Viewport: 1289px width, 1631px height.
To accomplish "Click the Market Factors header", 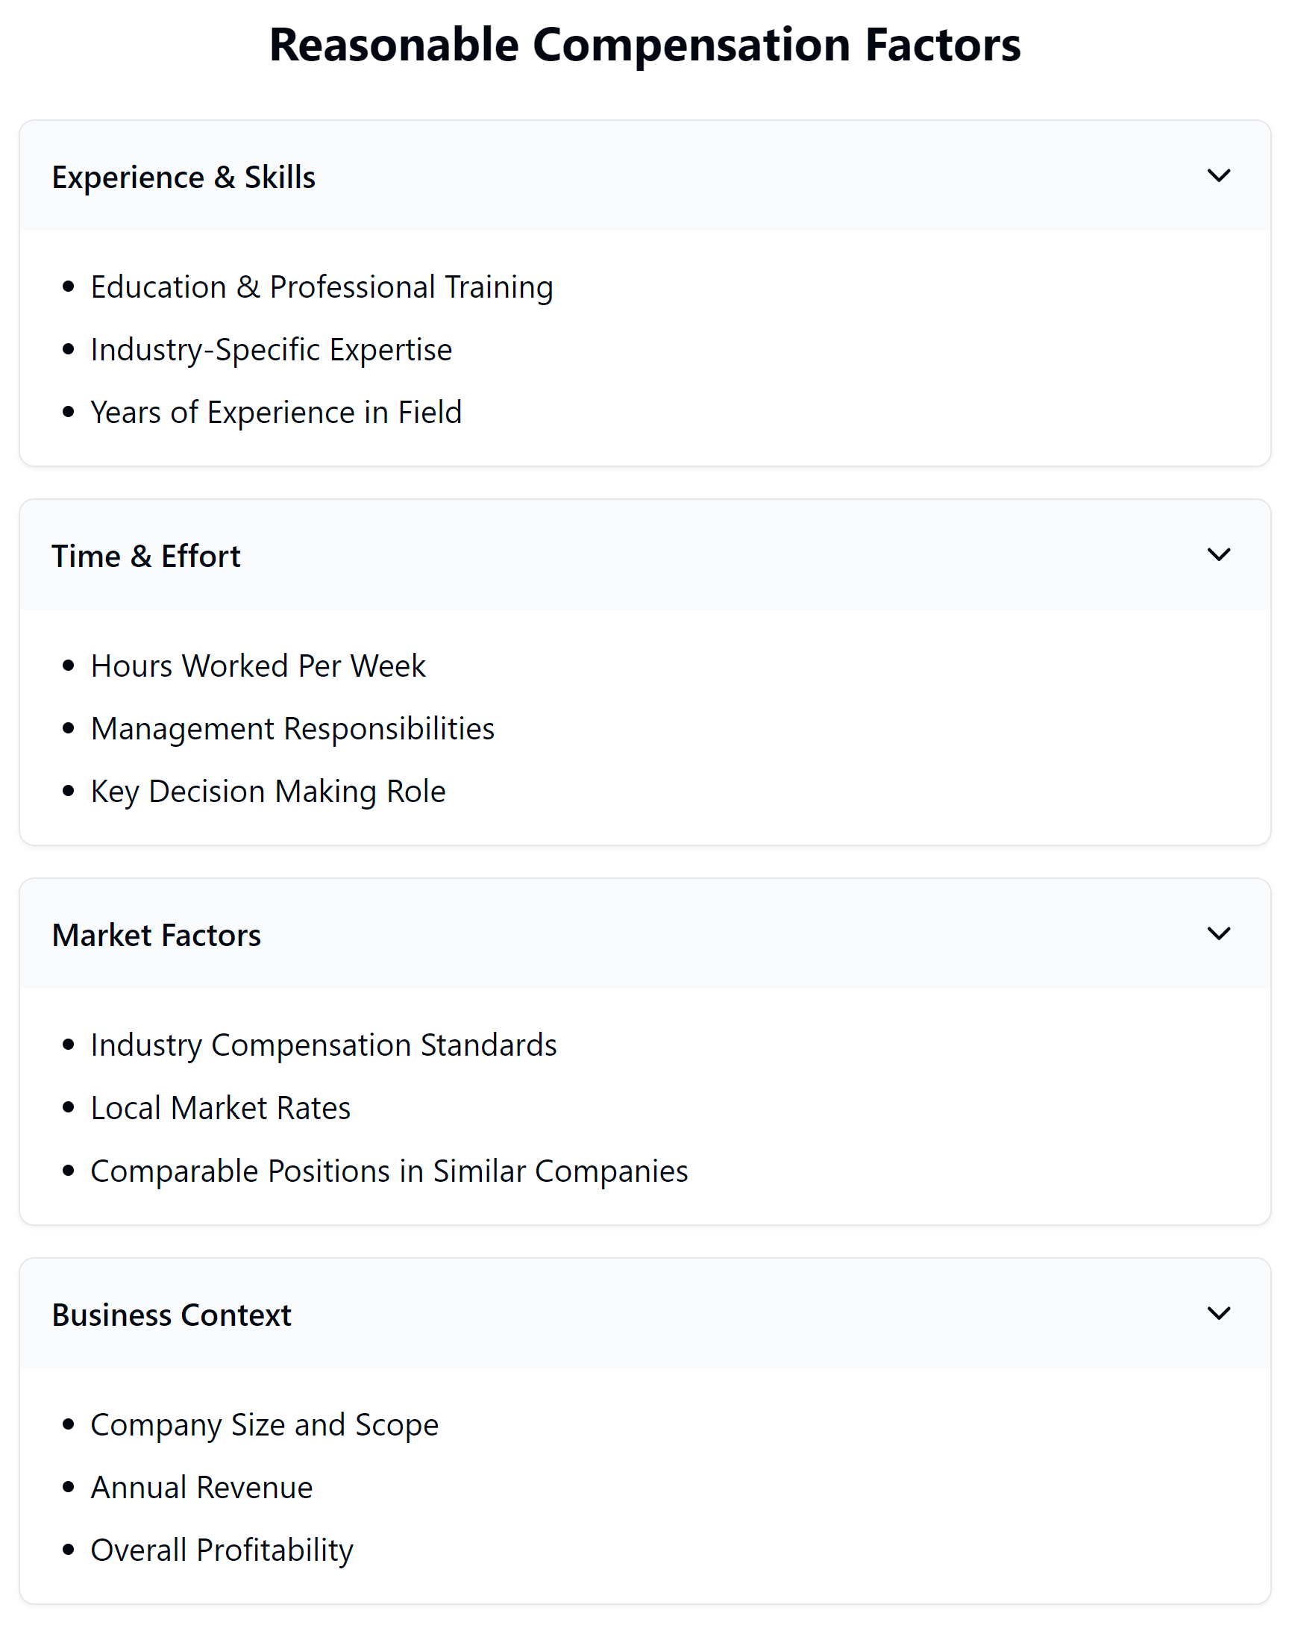I will click(x=156, y=933).
